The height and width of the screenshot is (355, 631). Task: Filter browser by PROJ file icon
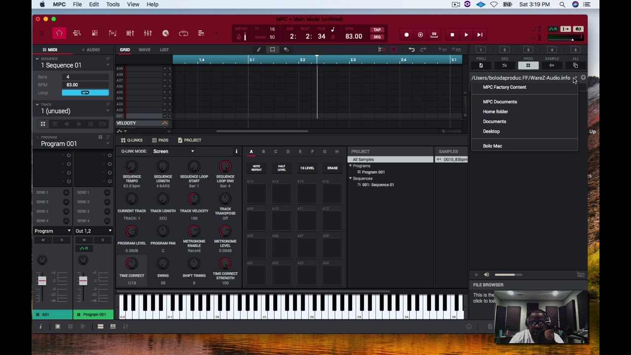pos(481,65)
